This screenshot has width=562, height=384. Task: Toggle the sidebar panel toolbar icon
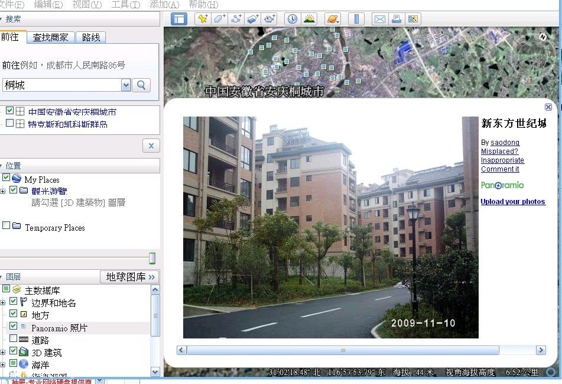[178, 19]
